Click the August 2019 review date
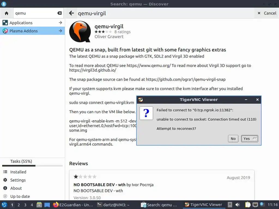279x209 pixels. [238, 178]
